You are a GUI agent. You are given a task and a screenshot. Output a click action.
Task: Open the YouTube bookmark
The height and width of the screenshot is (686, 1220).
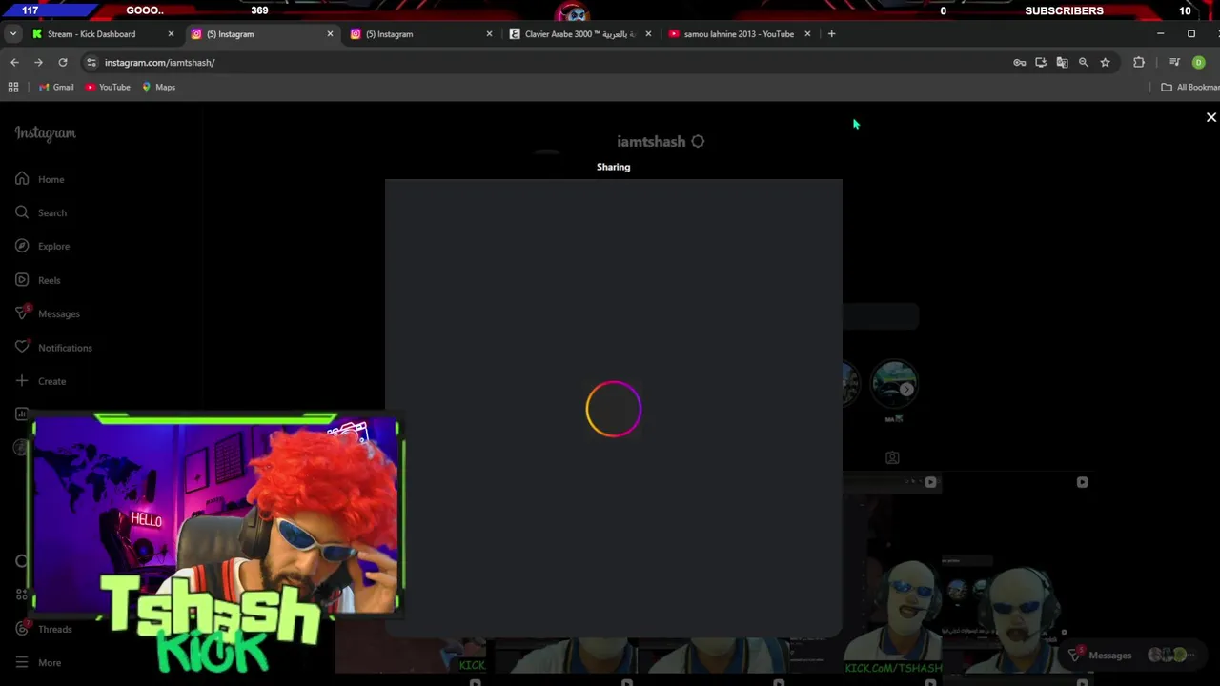pos(108,87)
